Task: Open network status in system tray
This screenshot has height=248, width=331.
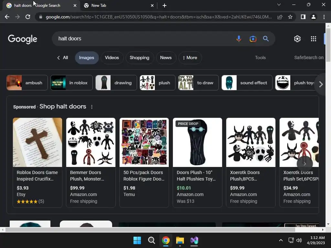Action: click(291, 240)
